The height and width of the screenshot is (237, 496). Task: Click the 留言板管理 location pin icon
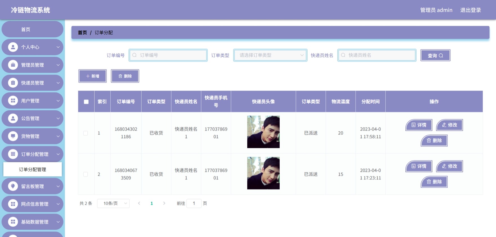click(x=13, y=186)
